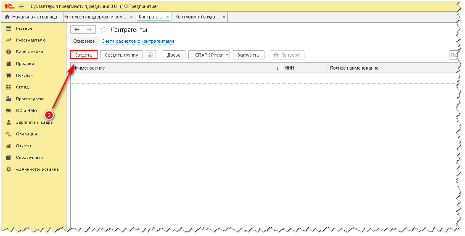The image size is (465, 236).
Task: Select the Основное section tab
Action: [84, 41]
